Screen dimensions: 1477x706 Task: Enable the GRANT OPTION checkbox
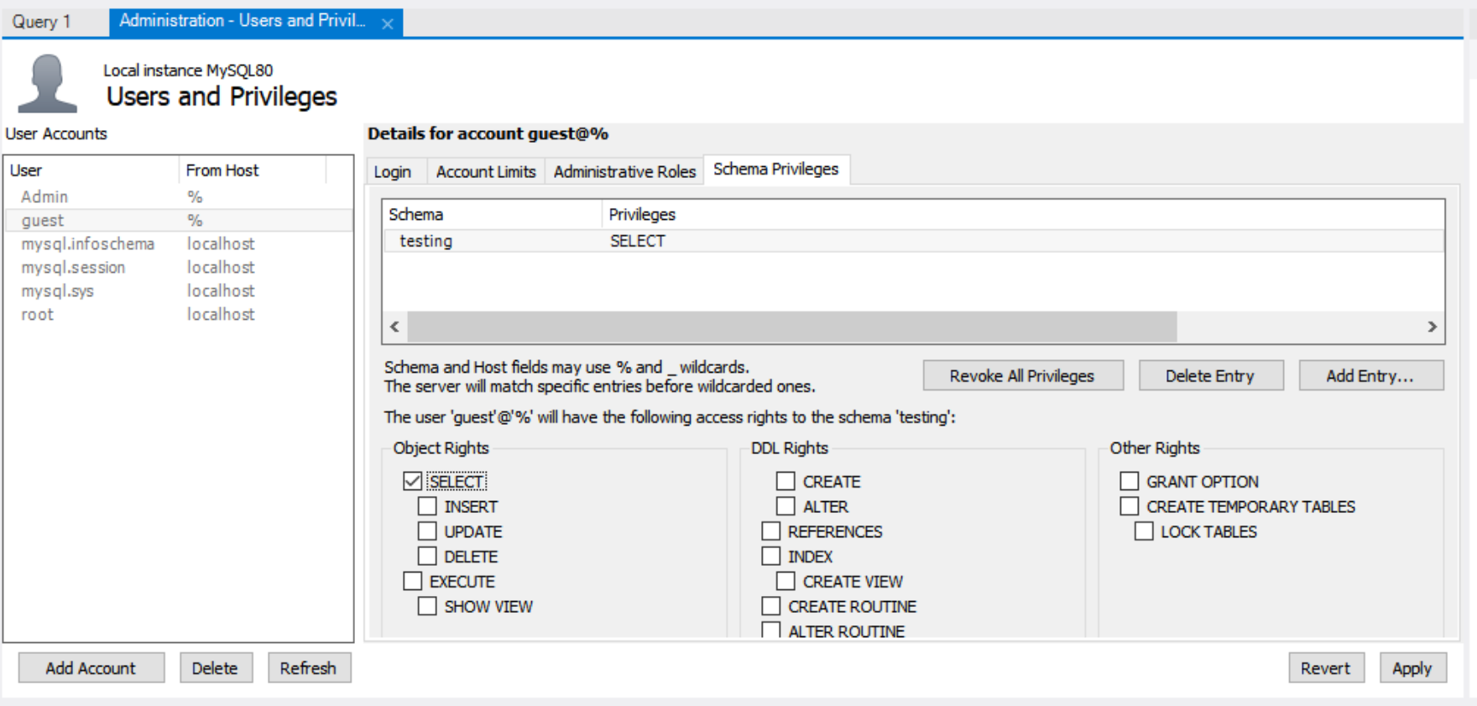coord(1130,481)
